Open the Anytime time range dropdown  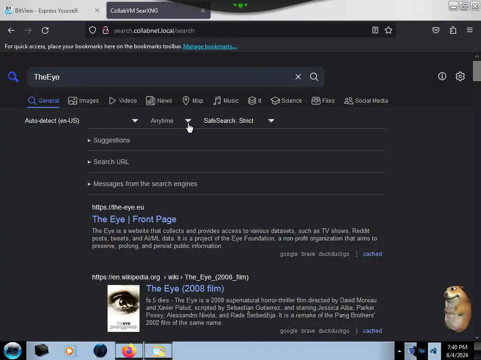[171, 120]
